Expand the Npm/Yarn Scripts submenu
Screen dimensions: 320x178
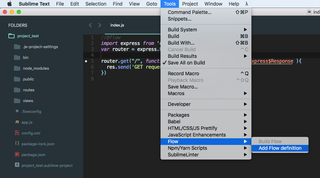pos(206,148)
